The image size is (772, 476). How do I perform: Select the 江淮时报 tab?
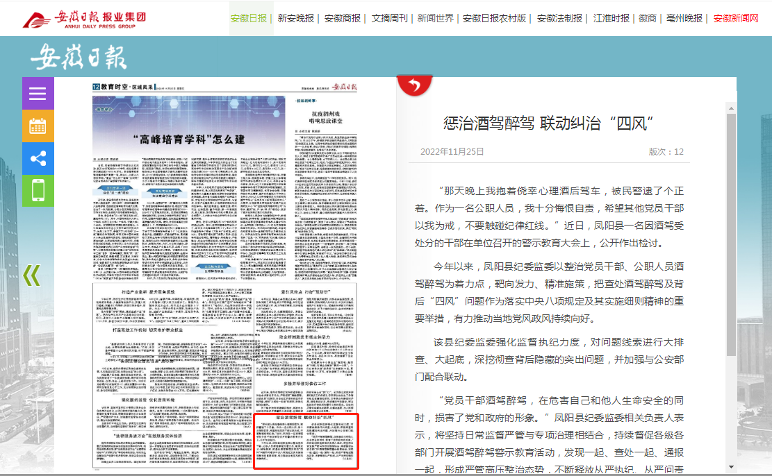point(611,18)
